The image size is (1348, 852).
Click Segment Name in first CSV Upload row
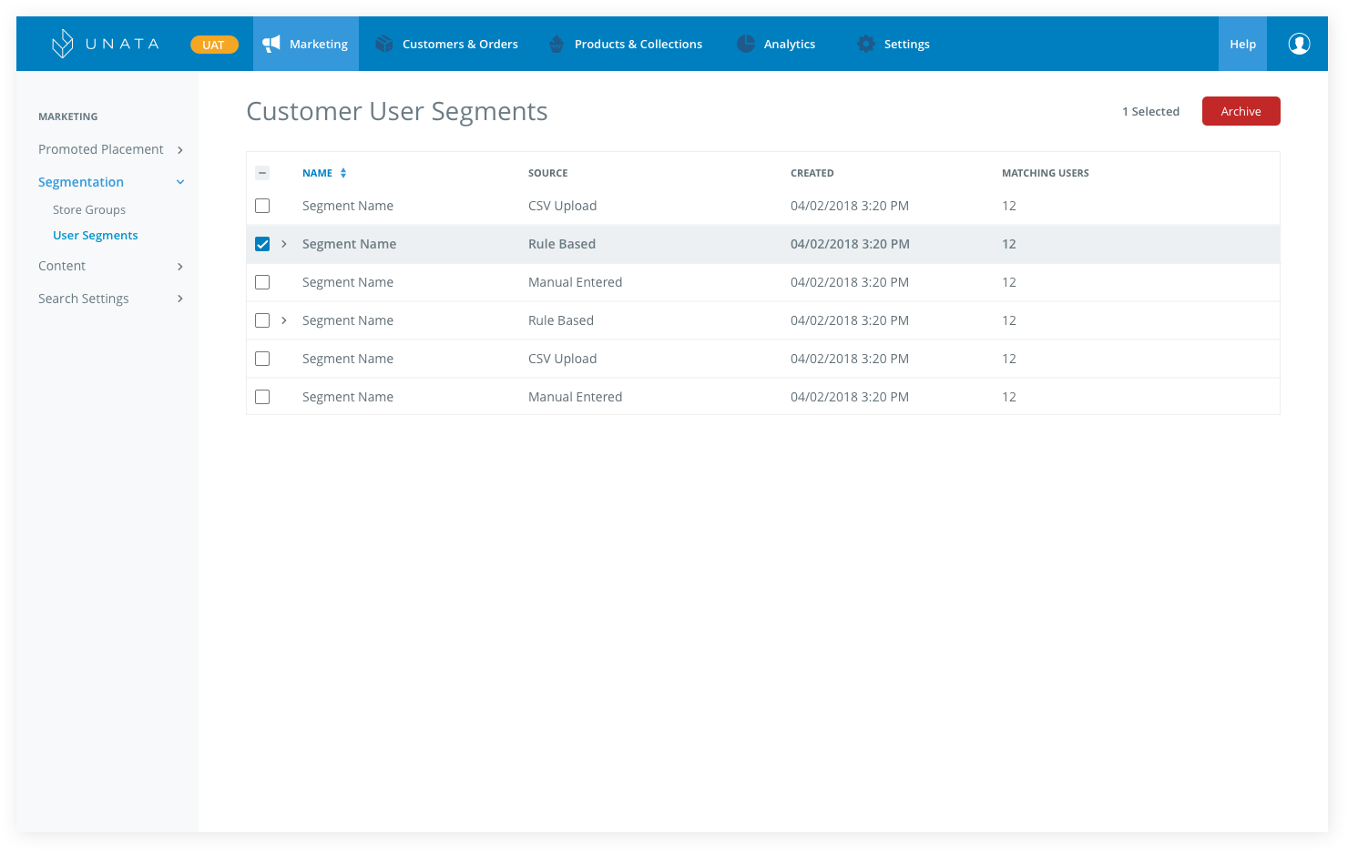pyautogui.click(x=348, y=206)
